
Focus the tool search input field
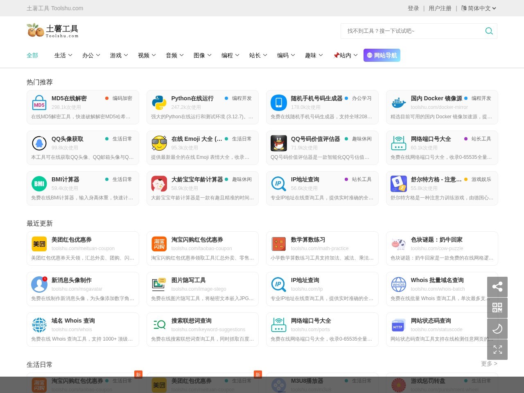point(413,31)
